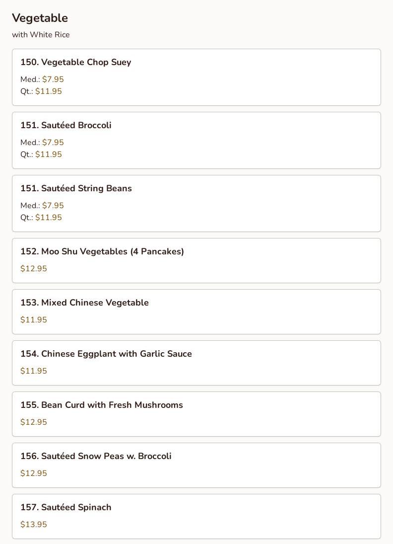This screenshot has width=393, height=544.
Task: Pick Qt. size for Sautéed String Beans
Action: [x=48, y=218]
